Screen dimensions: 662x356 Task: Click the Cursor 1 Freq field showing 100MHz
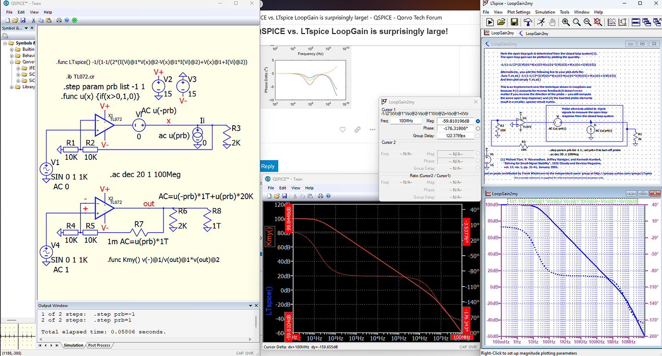(x=406, y=121)
